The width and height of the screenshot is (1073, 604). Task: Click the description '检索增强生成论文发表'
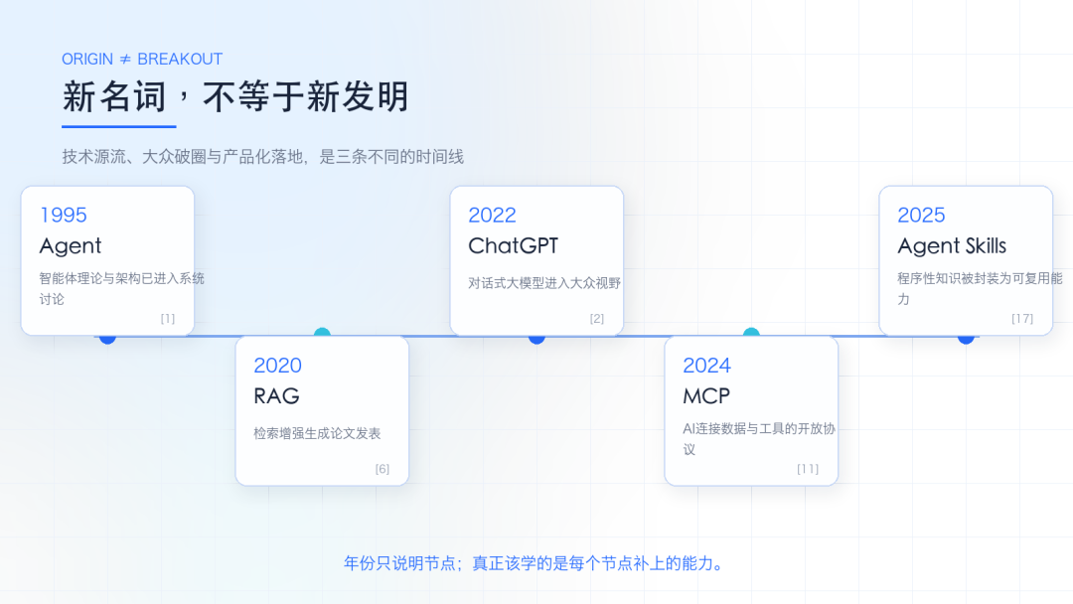point(318,434)
